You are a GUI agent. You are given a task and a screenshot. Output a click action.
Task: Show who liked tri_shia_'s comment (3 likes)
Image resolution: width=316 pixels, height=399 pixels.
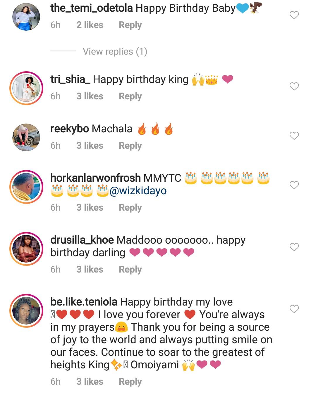[90, 96]
